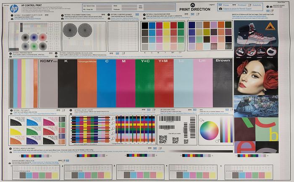
Task: Click the red concentric circle target
Action: point(43,37)
